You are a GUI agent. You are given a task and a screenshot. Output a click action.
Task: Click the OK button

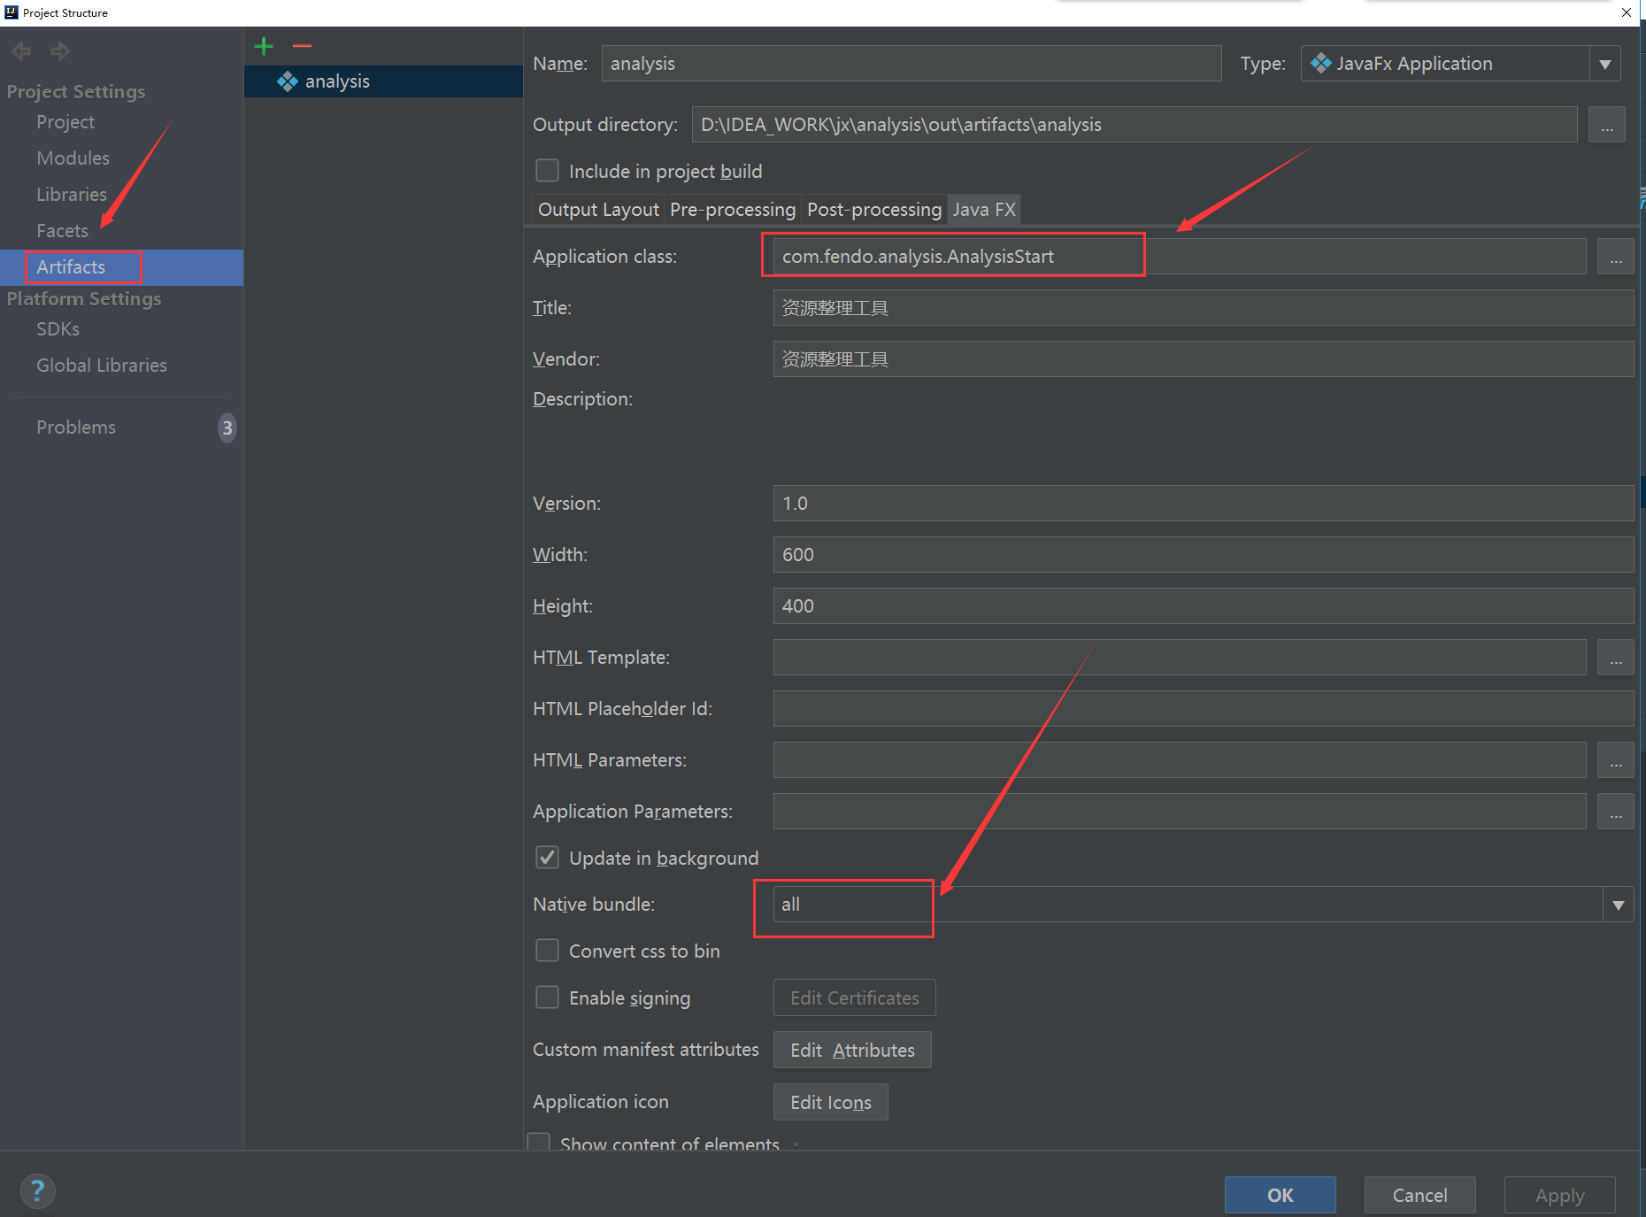[x=1280, y=1195]
